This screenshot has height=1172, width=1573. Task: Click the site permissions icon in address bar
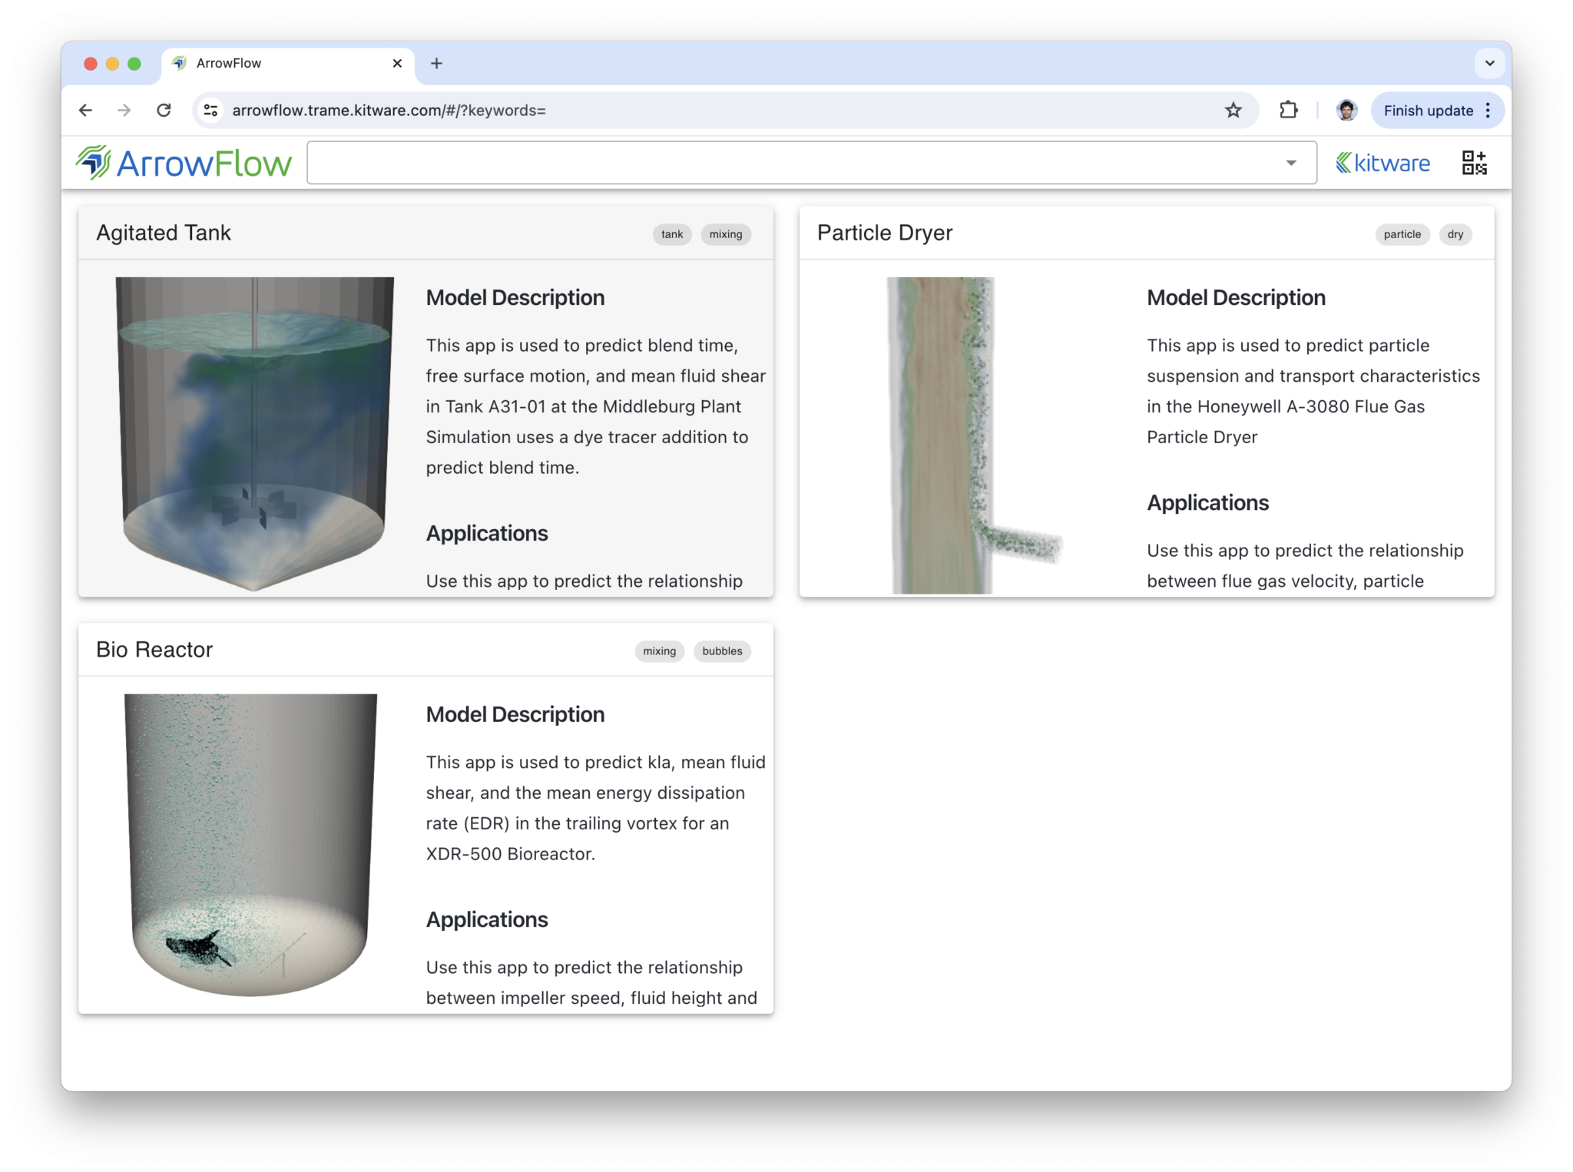click(x=210, y=110)
